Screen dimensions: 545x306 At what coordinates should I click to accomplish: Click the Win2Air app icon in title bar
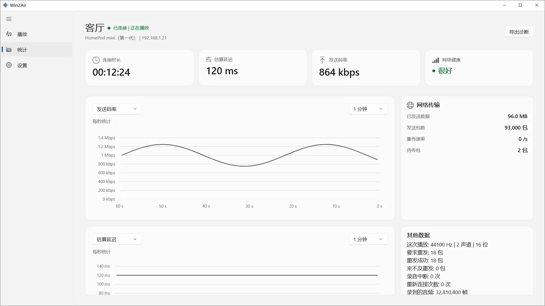coord(5,5)
